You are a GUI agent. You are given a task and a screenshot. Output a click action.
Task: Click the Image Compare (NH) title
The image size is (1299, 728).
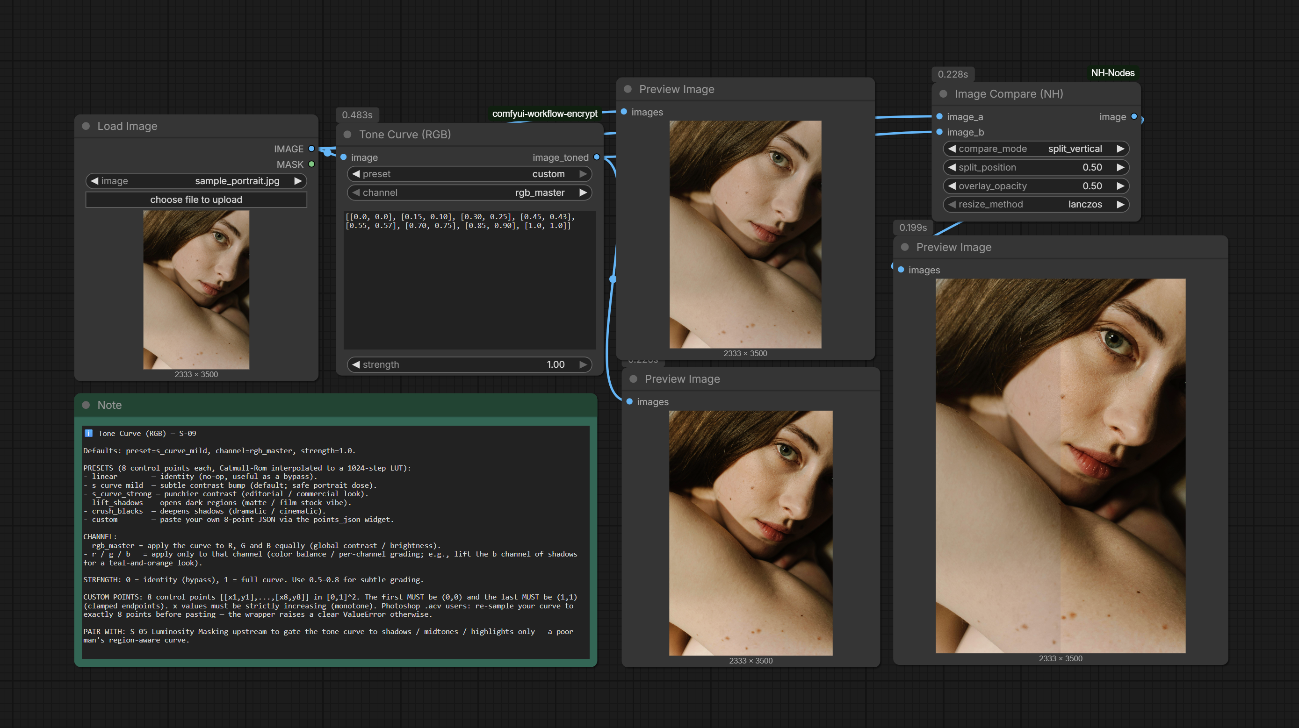coord(1009,94)
